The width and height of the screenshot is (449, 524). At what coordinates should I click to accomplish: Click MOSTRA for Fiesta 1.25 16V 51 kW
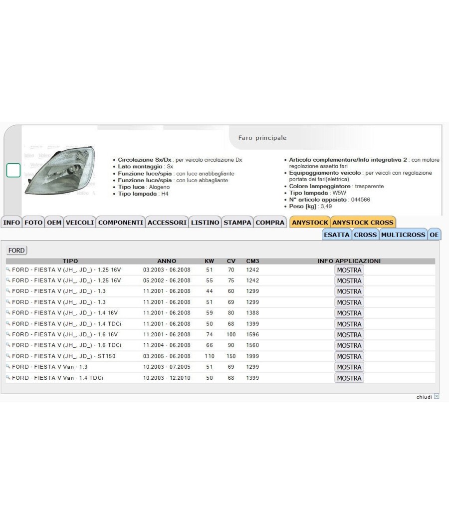pyautogui.click(x=349, y=270)
